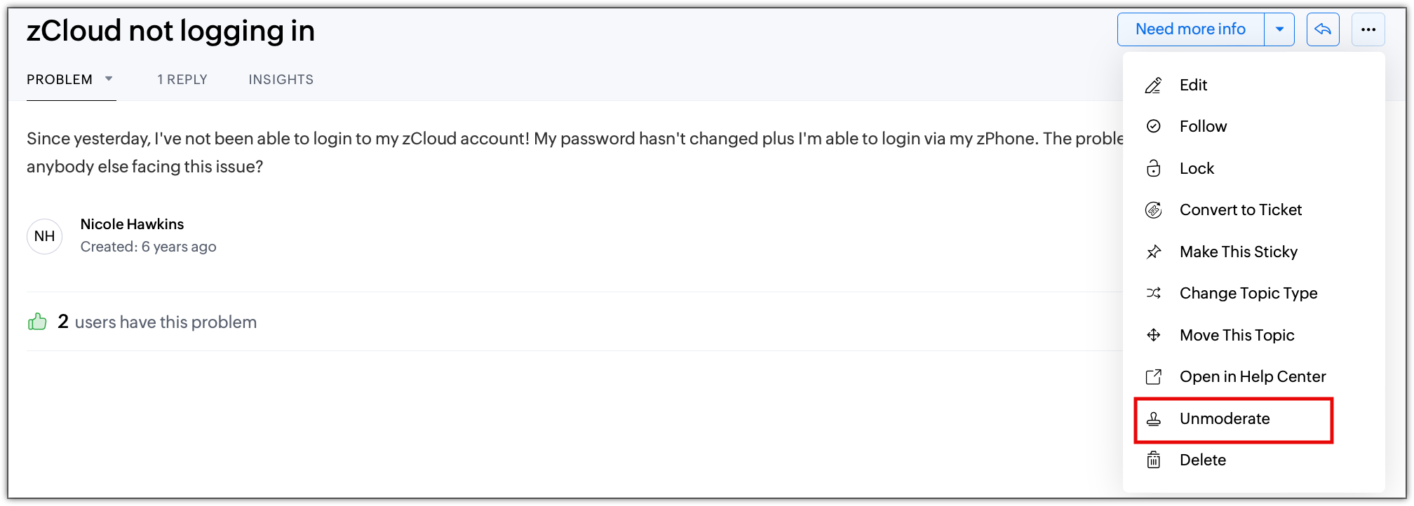Click the Delete trash can icon
Viewport: 1414px width, 506px height.
[1154, 460]
